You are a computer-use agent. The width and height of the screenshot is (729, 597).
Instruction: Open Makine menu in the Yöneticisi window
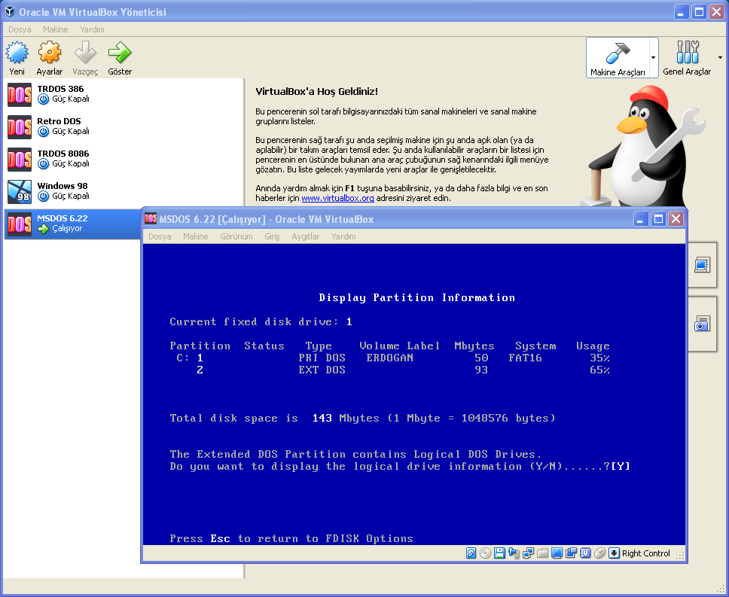[x=55, y=29]
